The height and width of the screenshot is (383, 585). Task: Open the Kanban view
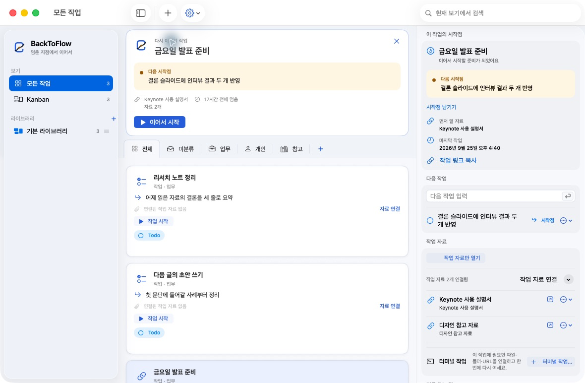point(61,99)
